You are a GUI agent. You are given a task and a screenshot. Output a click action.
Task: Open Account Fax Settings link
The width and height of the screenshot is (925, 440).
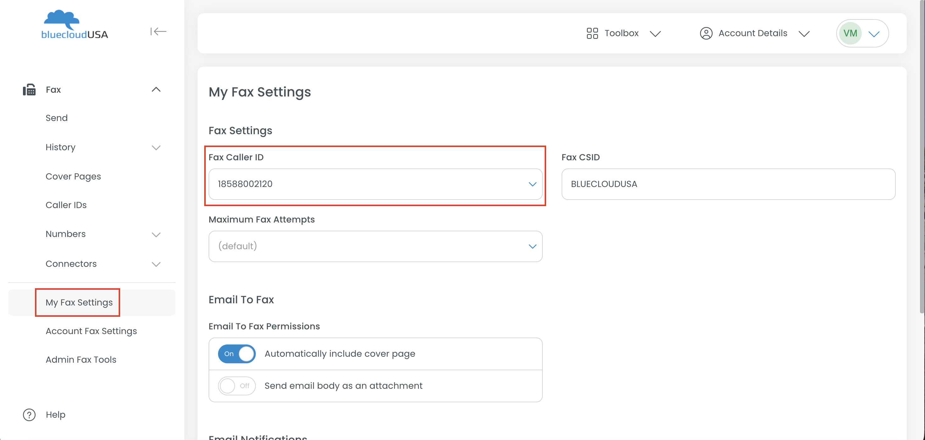click(91, 331)
